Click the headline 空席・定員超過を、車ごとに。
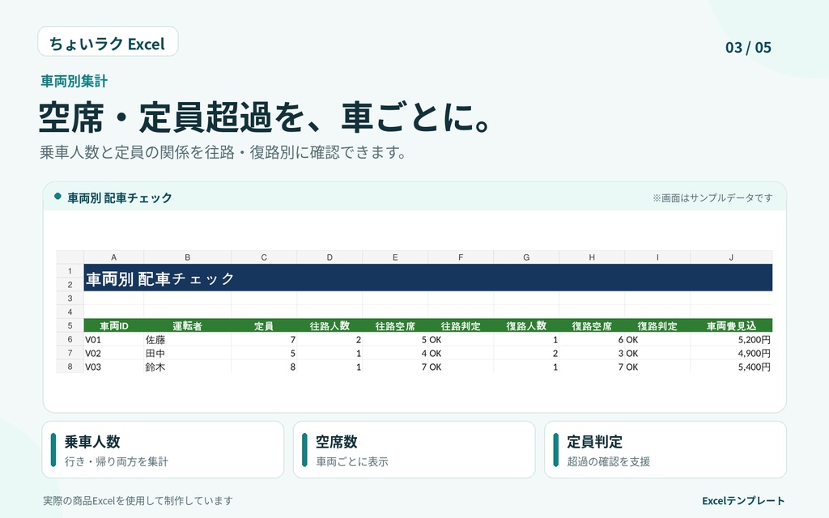 point(265,117)
